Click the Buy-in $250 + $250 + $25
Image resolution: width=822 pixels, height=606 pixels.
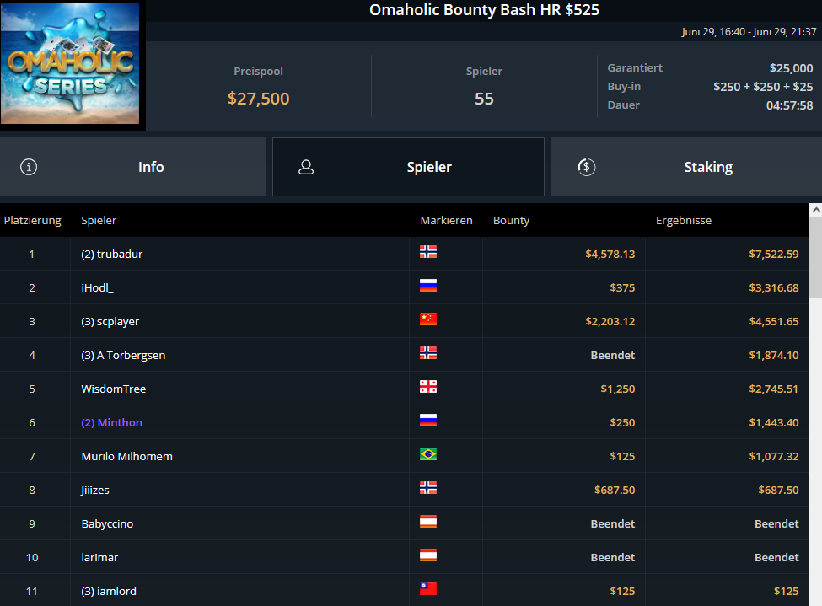point(763,87)
